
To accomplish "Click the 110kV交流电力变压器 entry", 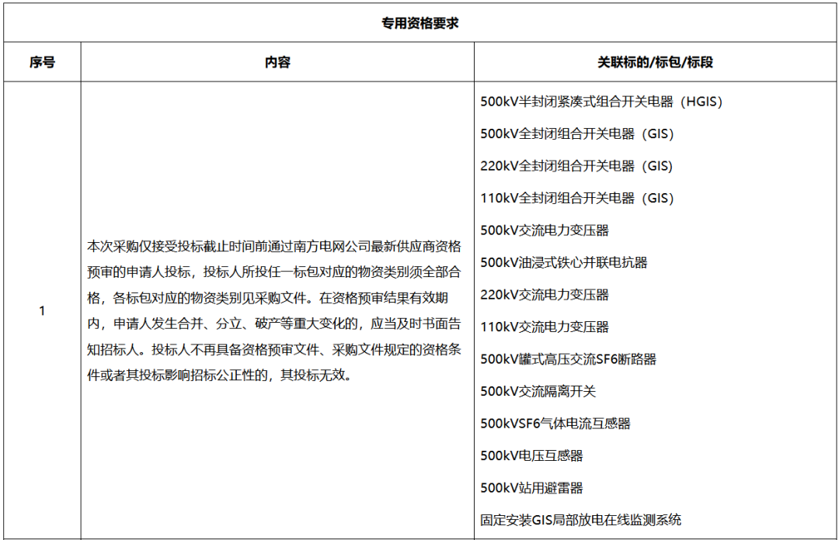I will 545,327.
